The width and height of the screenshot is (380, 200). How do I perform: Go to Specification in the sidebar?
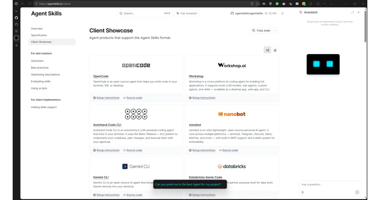(x=39, y=35)
